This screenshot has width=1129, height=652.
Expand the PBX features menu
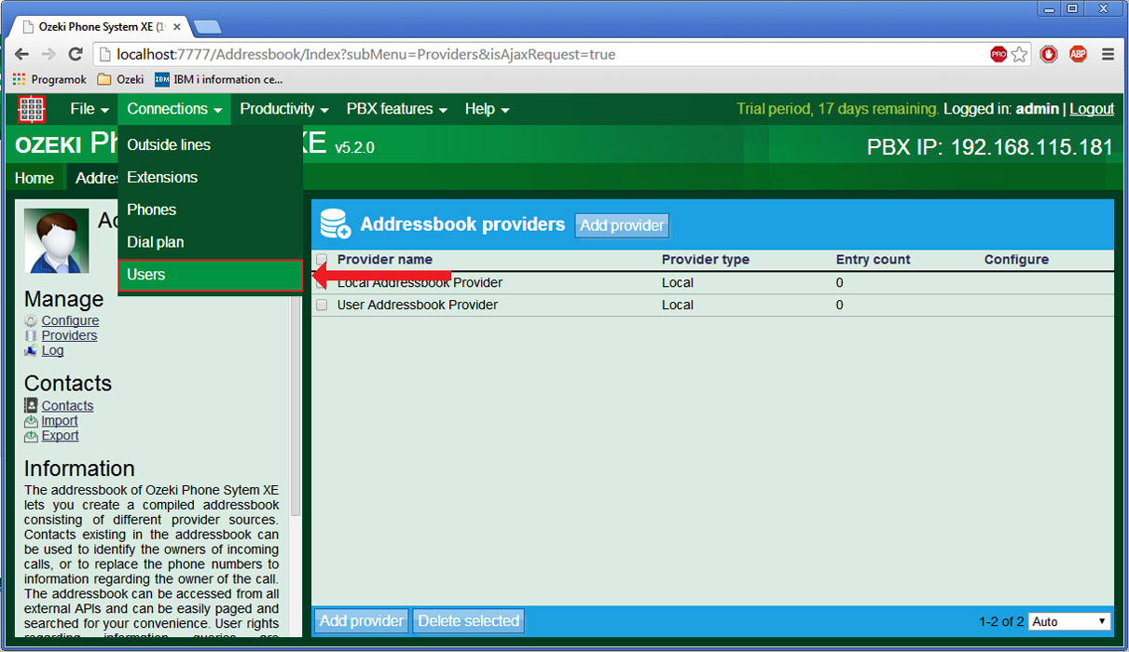coord(397,109)
